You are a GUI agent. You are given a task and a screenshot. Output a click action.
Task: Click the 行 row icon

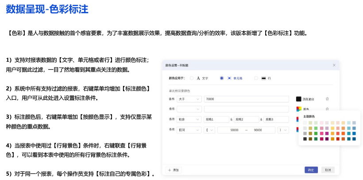263,78
